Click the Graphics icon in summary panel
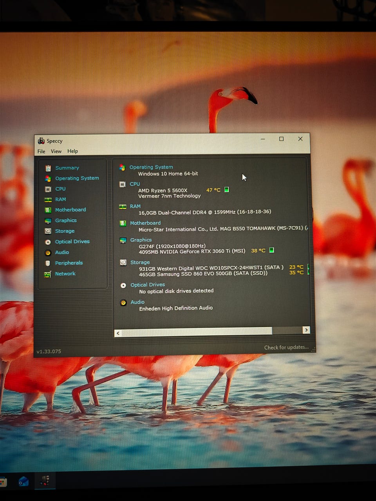Viewport: 376px width, 501px height. coord(123,240)
